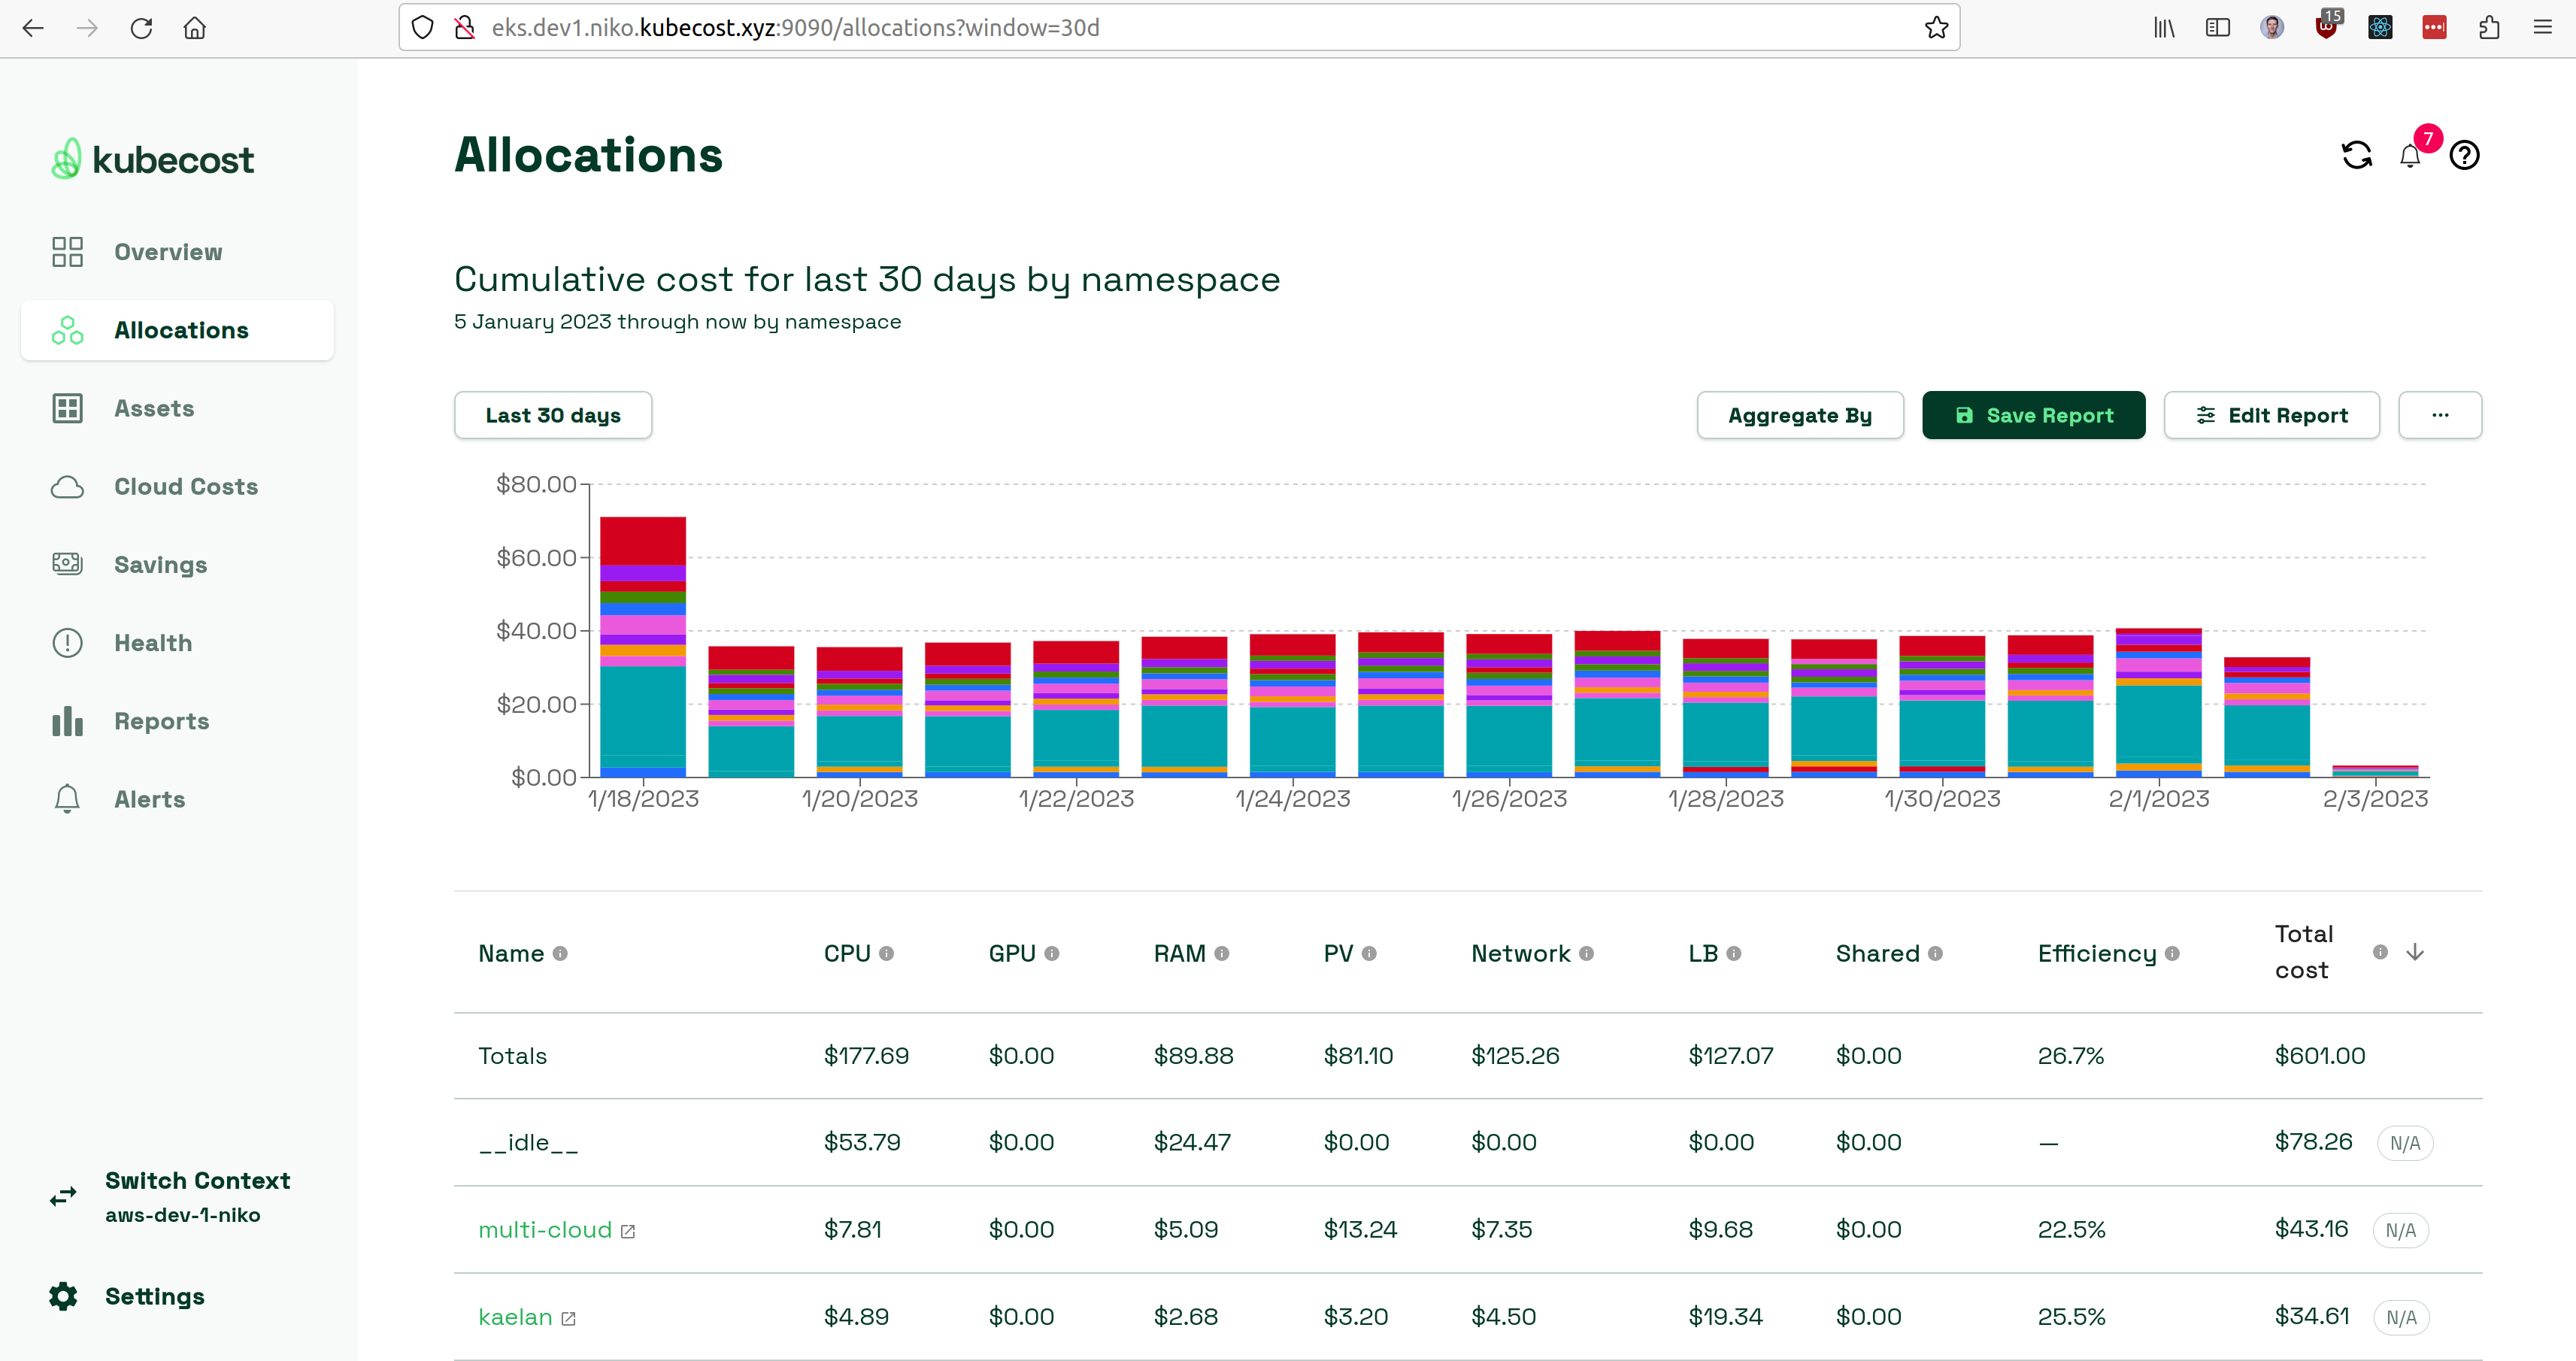Click the kubecost logo
Image resolution: width=2576 pixels, height=1361 pixels.
[152, 159]
